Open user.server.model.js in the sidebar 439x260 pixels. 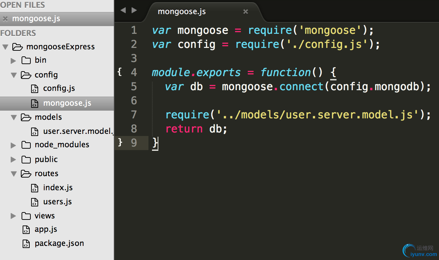[78, 131]
